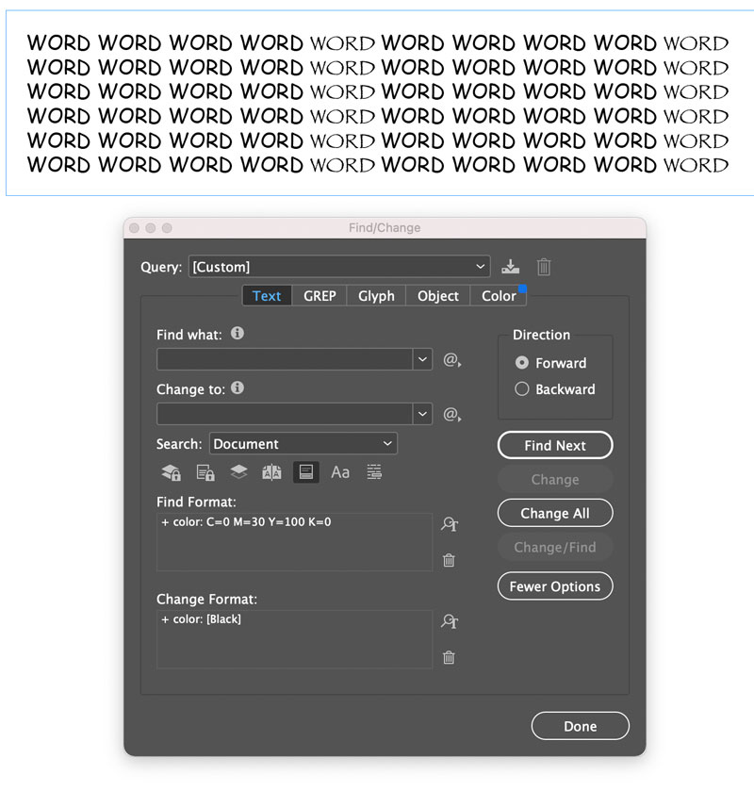Open the Search scope dropdown set to Document
Screen dimensions: 754x791
click(x=303, y=444)
